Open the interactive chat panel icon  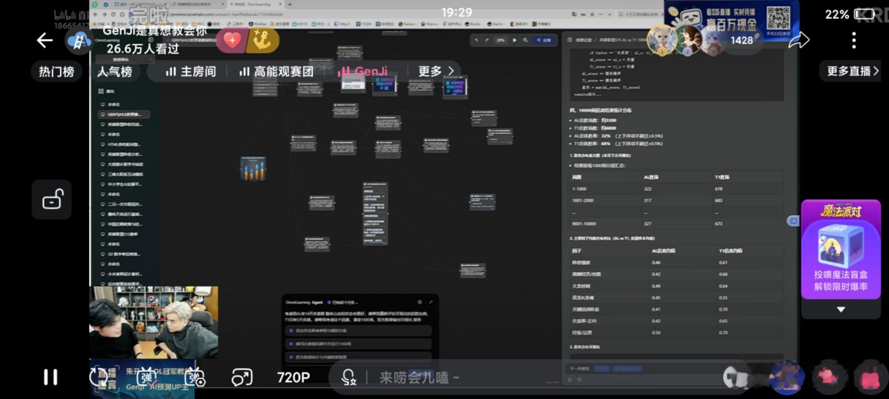[x=242, y=377]
